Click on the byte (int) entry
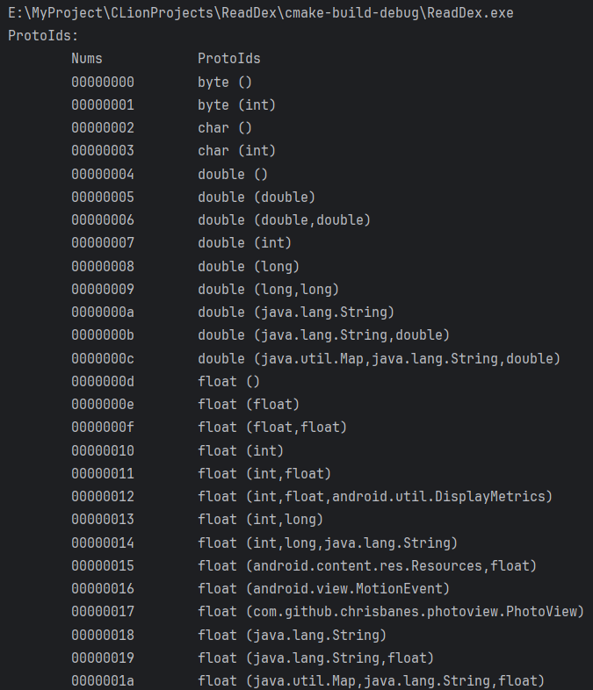The image size is (593, 690). (x=236, y=104)
